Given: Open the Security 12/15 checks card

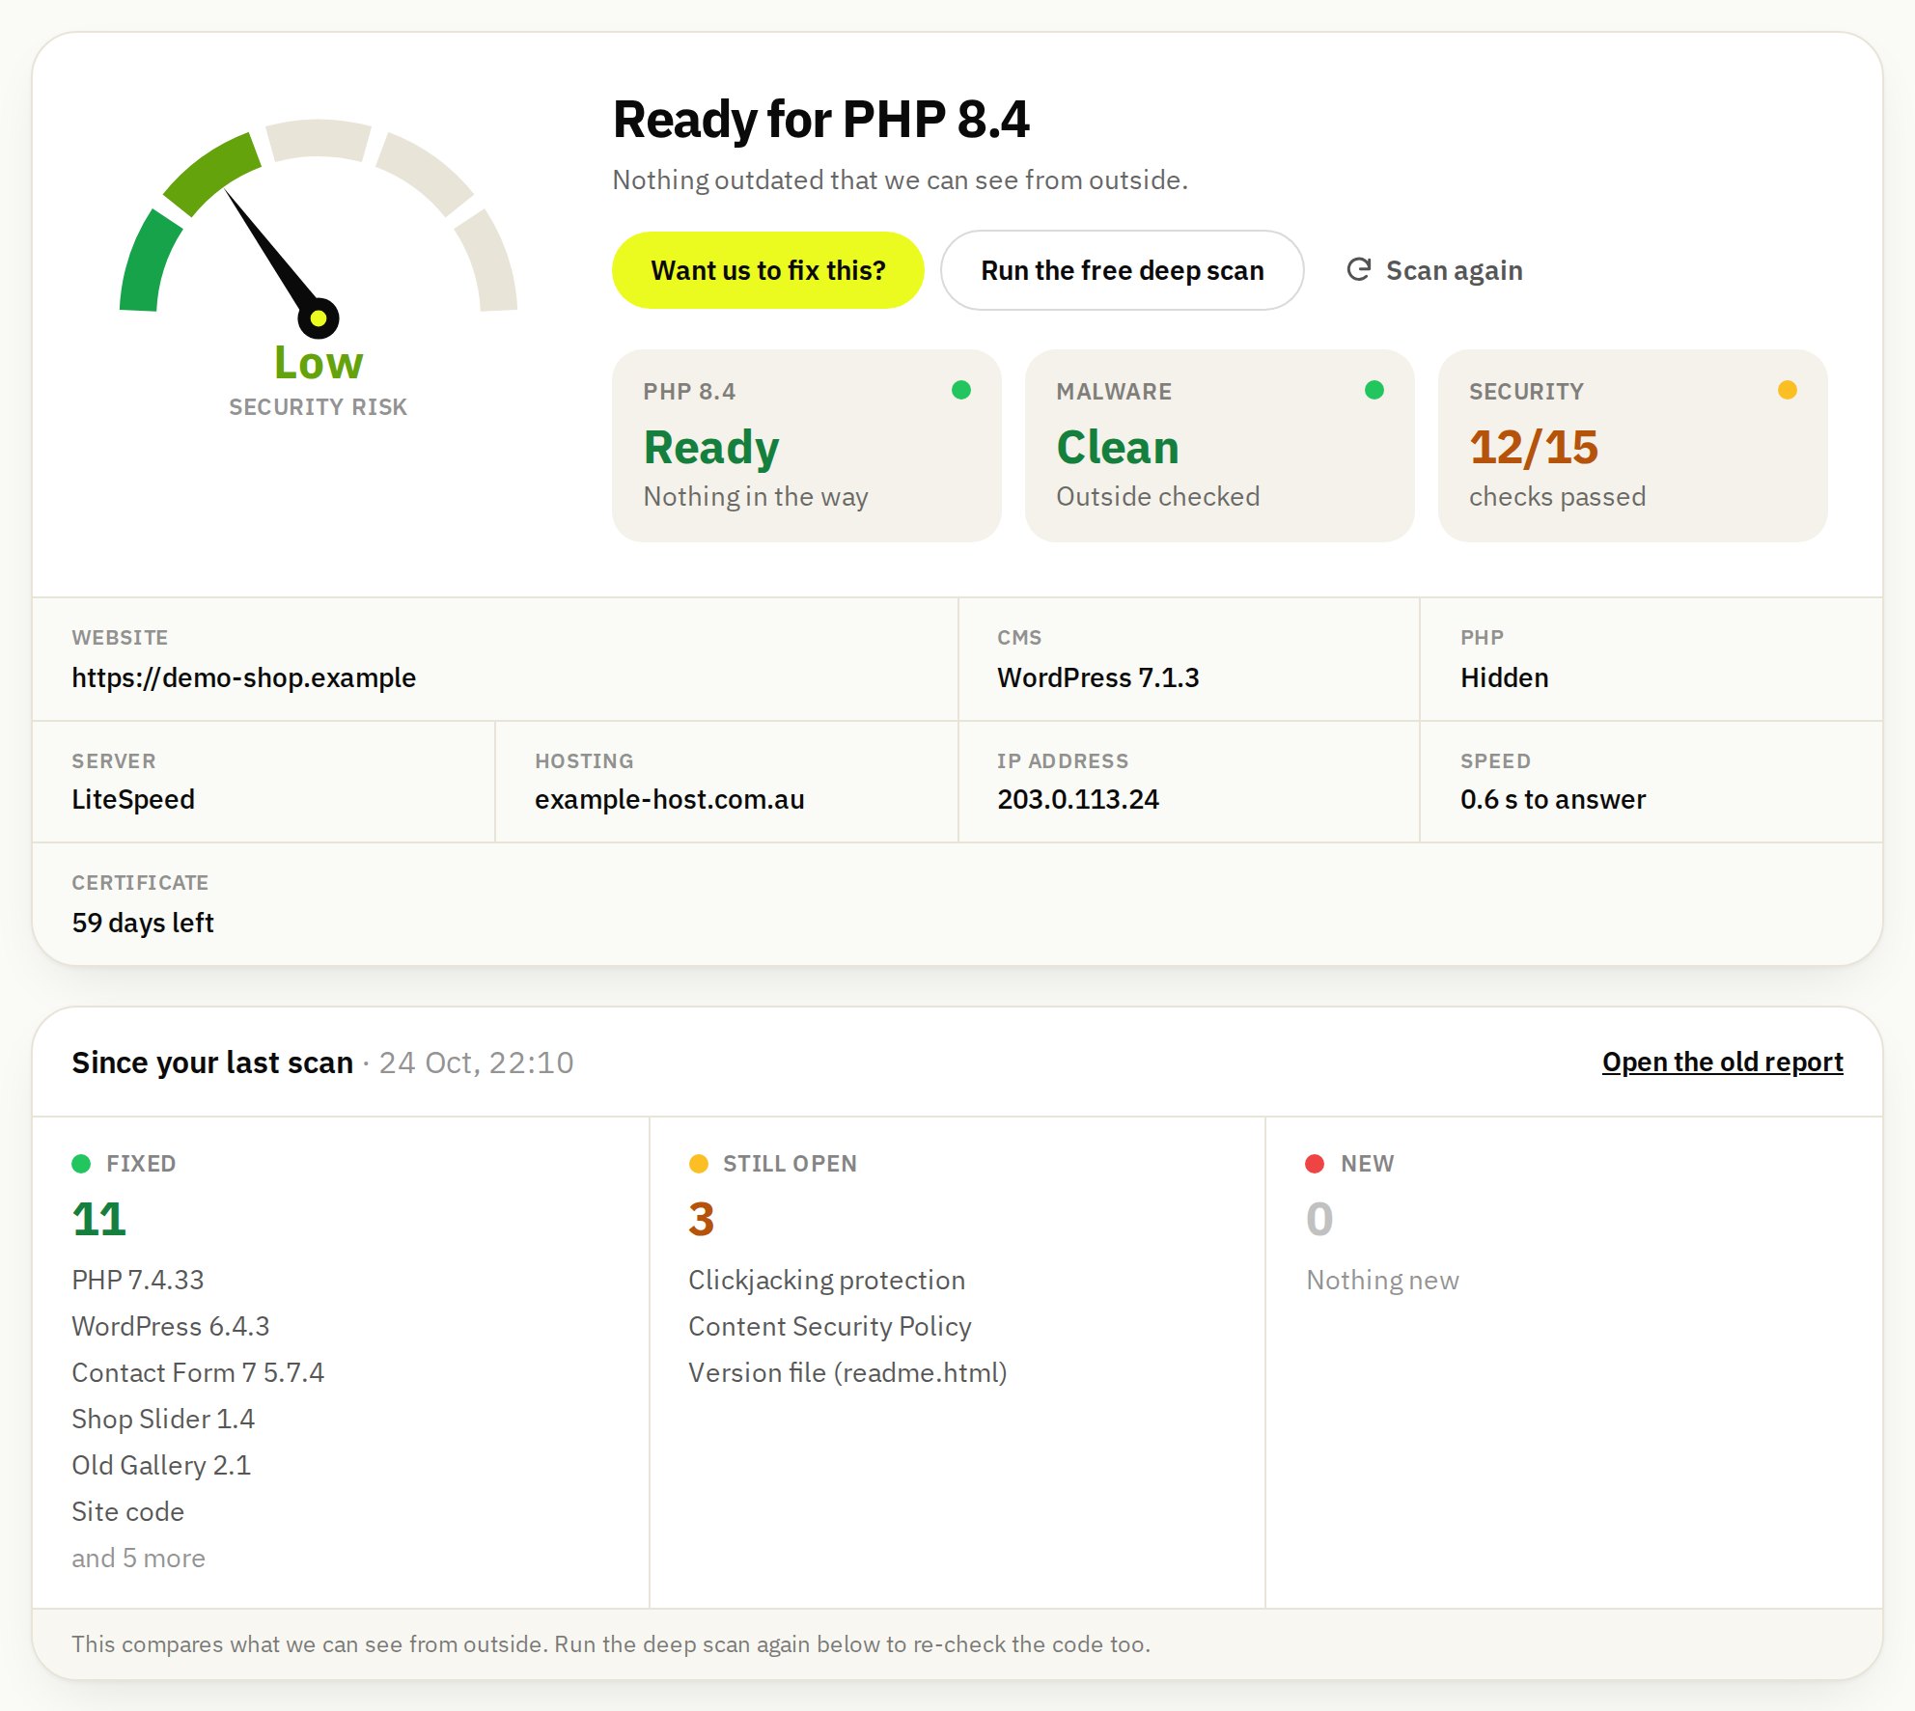Looking at the screenshot, I should [x=1632, y=445].
